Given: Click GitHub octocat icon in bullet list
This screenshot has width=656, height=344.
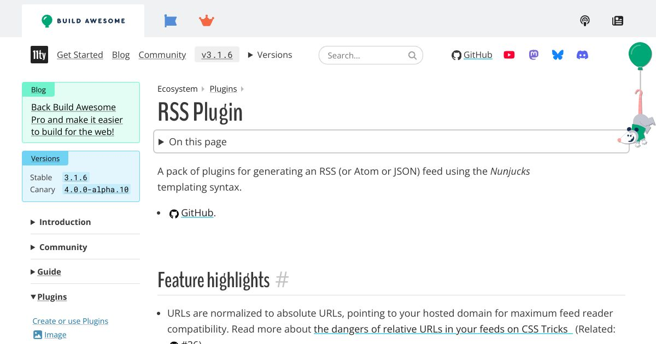Looking at the screenshot, I should [x=174, y=213].
